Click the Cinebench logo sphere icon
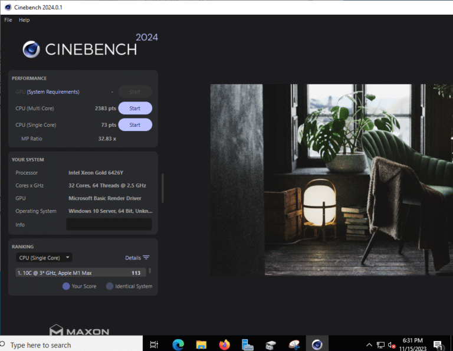Screen dimensions: 453x351 31,50
